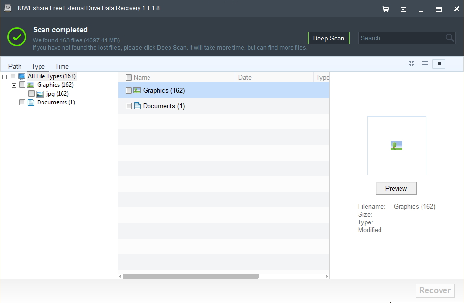Switch to thumbnail grid view

tap(411, 64)
